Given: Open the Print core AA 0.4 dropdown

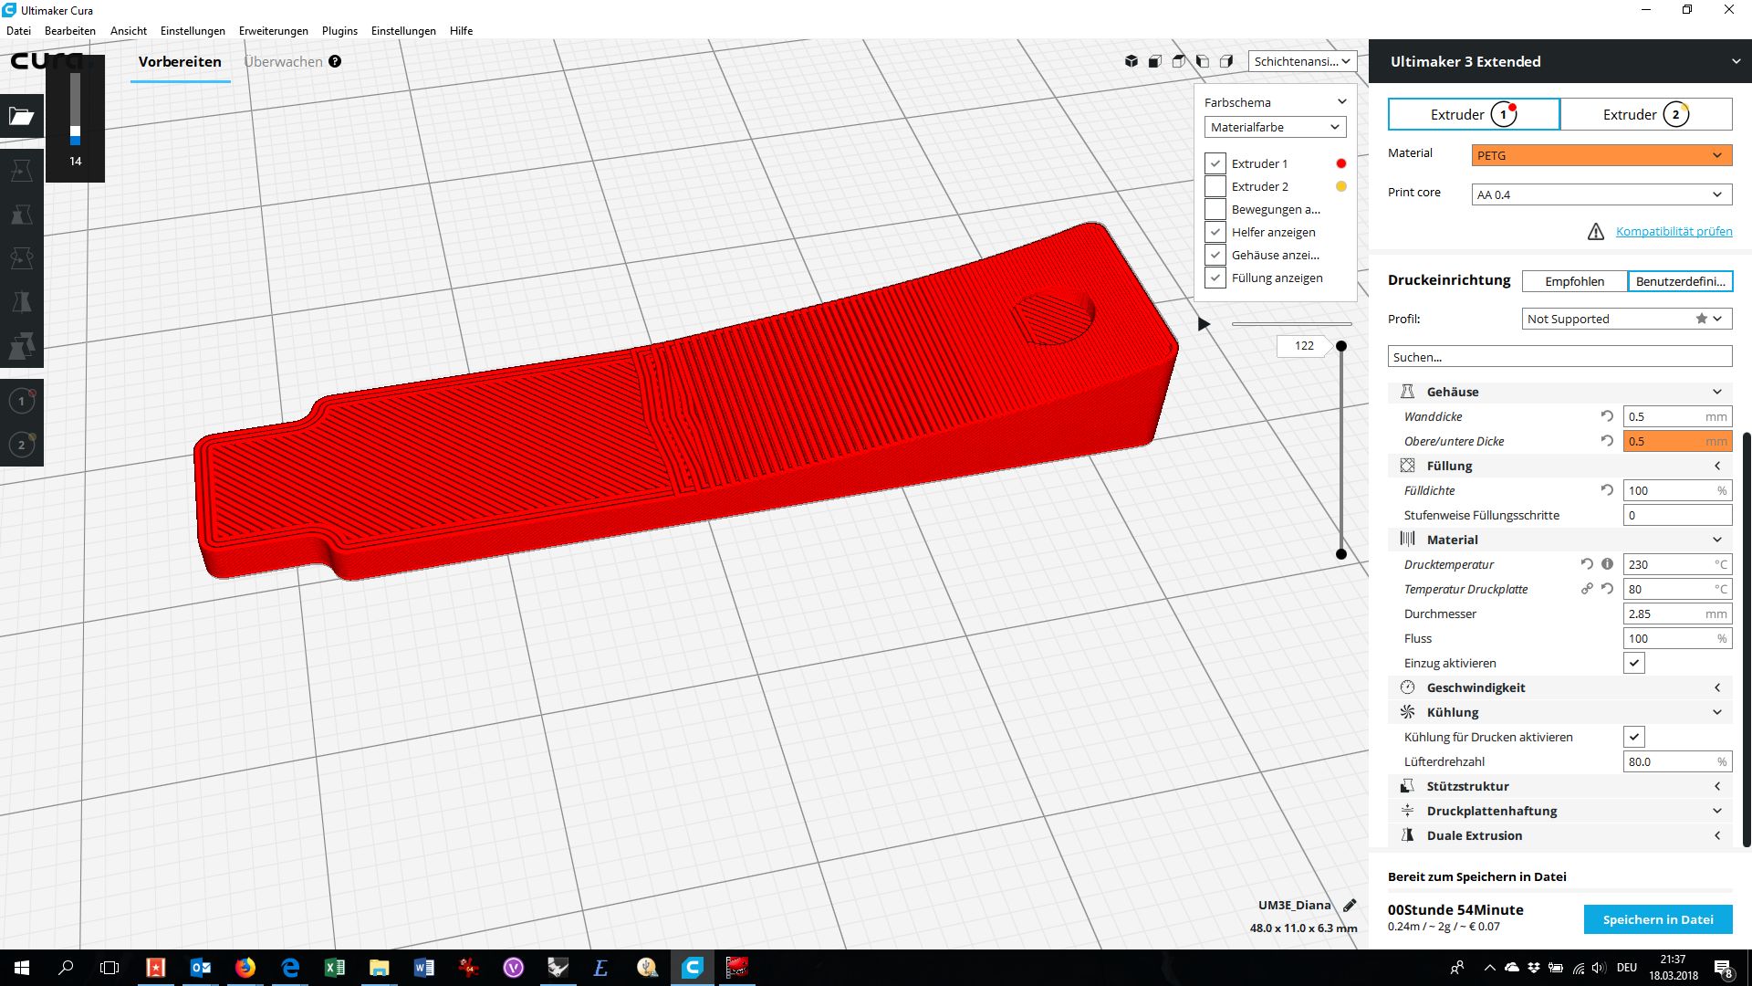Looking at the screenshot, I should click(x=1601, y=194).
